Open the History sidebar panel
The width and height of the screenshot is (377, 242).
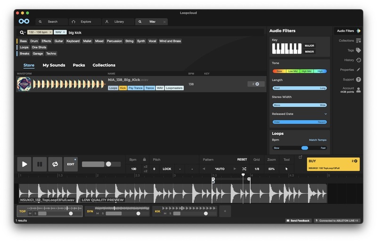tap(359, 60)
